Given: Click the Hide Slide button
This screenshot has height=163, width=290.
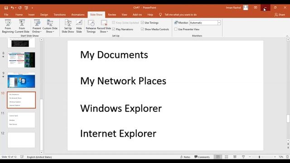Looking at the screenshot, I should (x=79, y=26).
